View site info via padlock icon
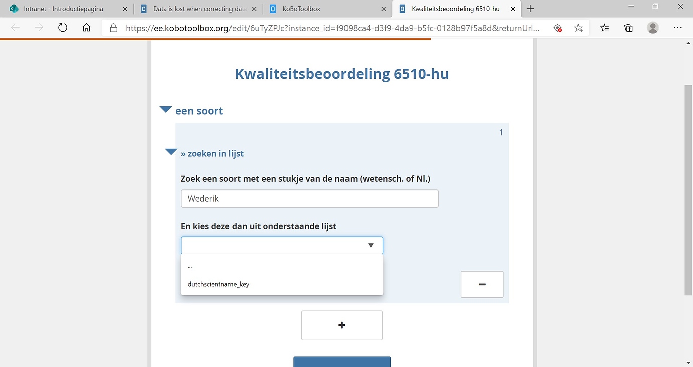 tap(113, 28)
